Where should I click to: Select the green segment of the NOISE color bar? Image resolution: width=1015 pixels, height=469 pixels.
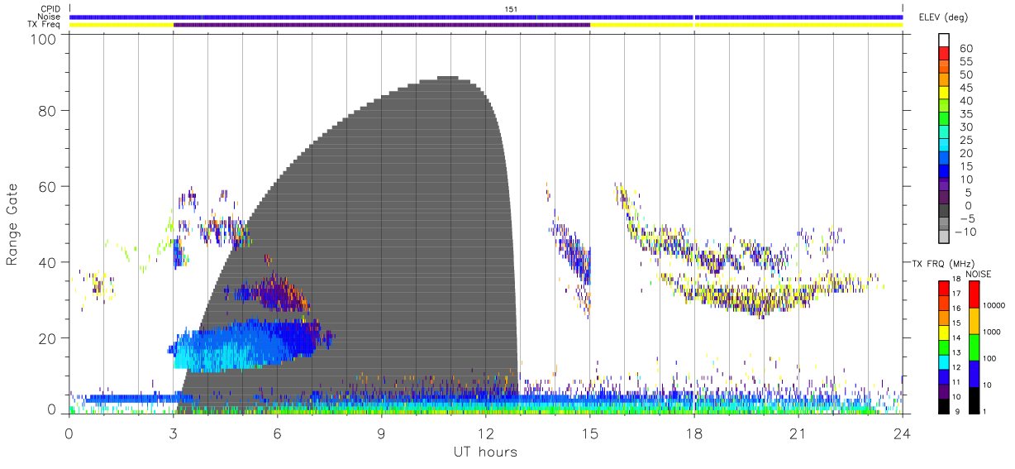click(974, 347)
